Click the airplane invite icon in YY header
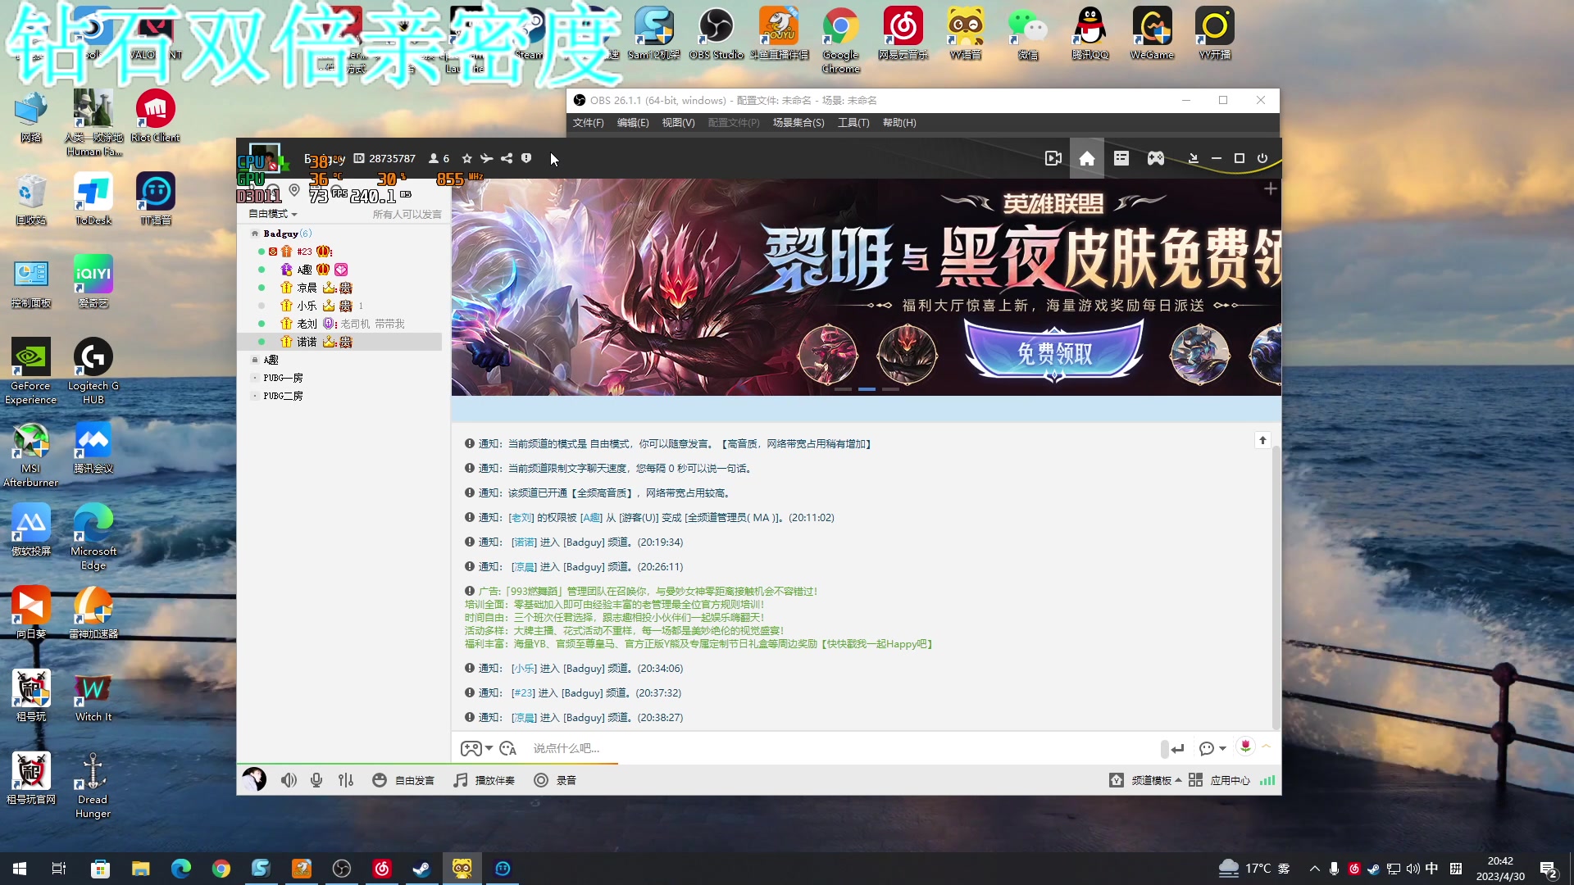Screen dimensions: 1574x885 (487, 158)
